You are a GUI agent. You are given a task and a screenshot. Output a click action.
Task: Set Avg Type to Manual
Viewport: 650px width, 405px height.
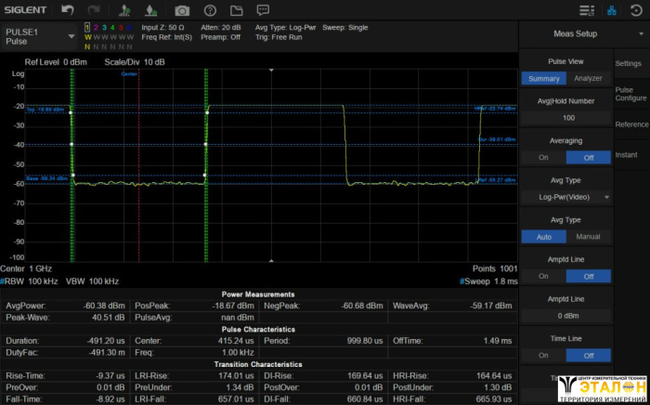[588, 236]
